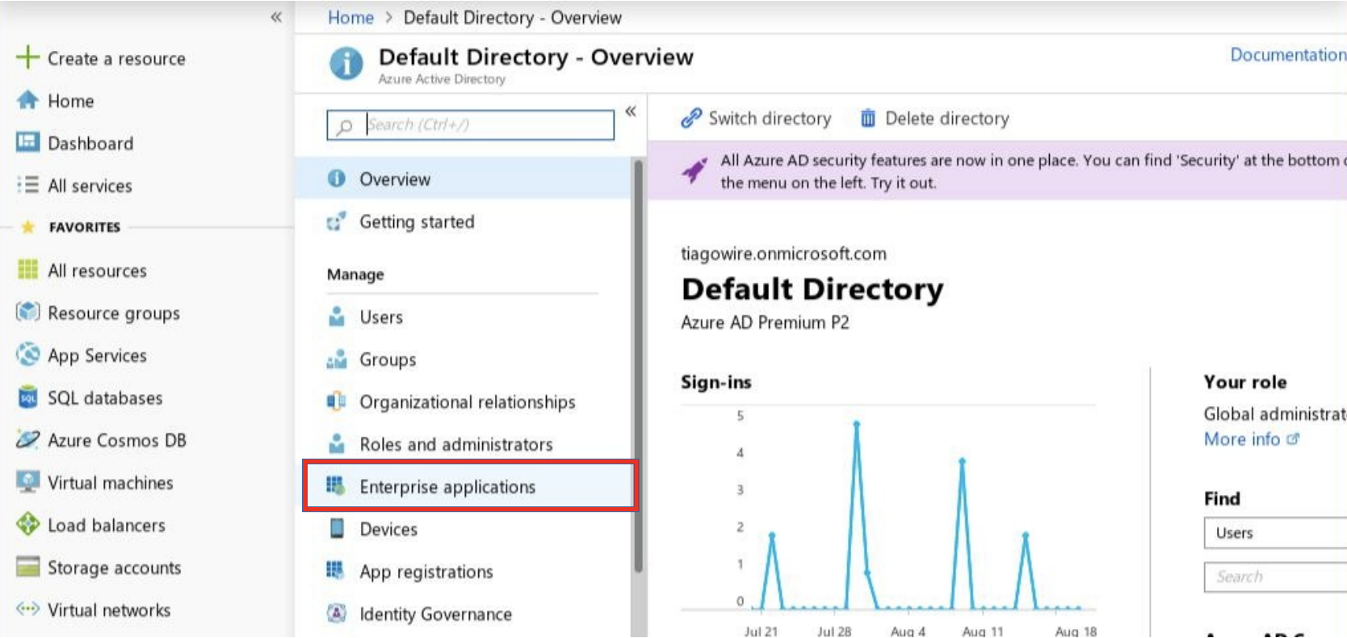
Task: Click the Users person icon
Action: point(337,317)
